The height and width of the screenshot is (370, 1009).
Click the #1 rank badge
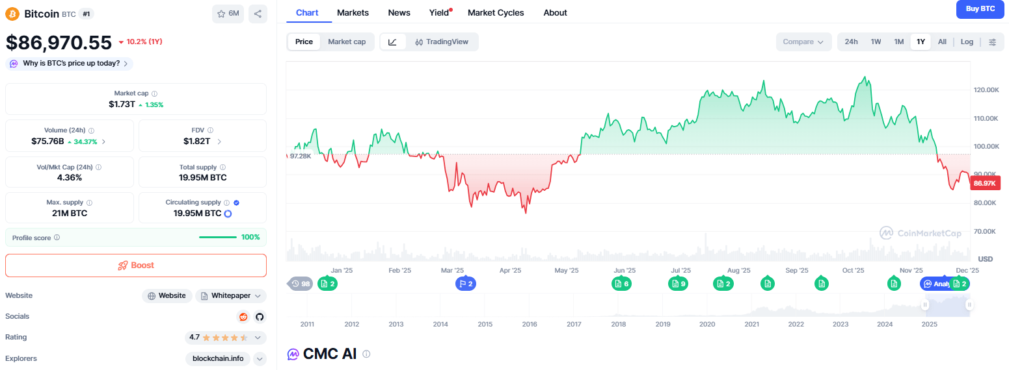pyautogui.click(x=87, y=14)
